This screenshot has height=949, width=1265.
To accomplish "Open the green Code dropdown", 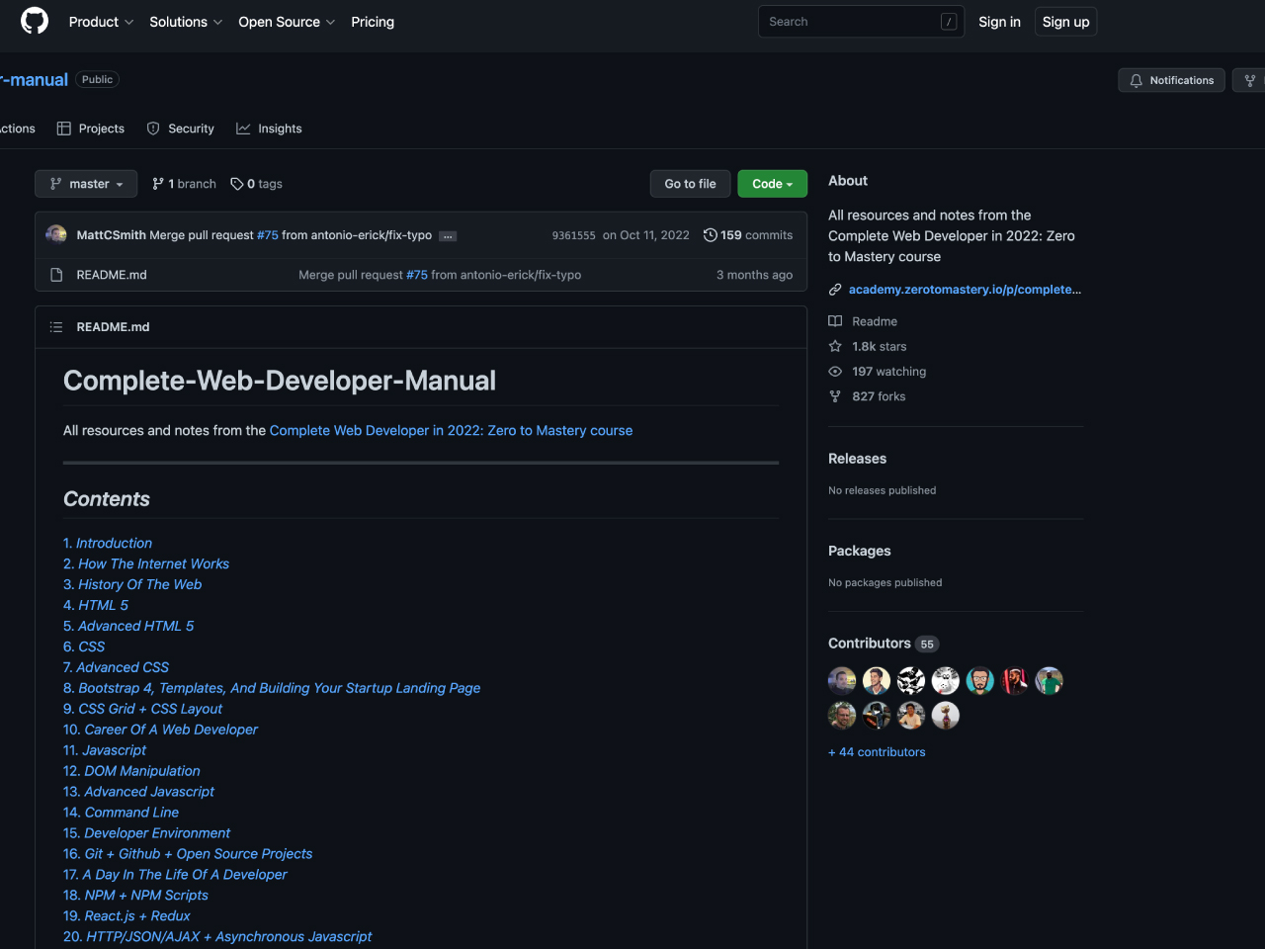I will (x=772, y=184).
